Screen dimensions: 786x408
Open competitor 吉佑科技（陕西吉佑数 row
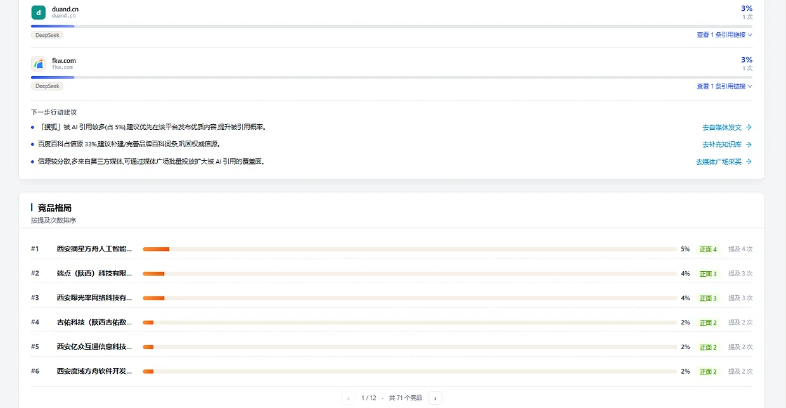[392, 322]
